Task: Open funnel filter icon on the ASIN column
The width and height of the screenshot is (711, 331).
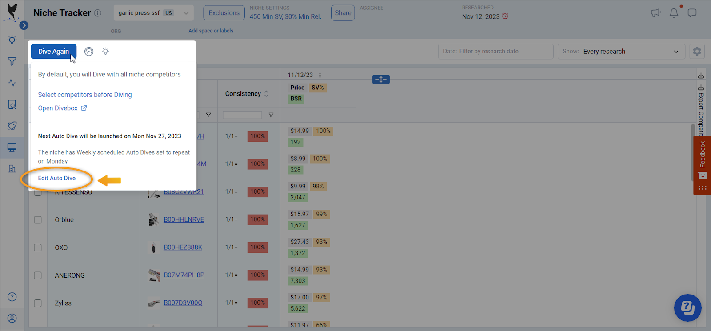Action: click(x=208, y=115)
